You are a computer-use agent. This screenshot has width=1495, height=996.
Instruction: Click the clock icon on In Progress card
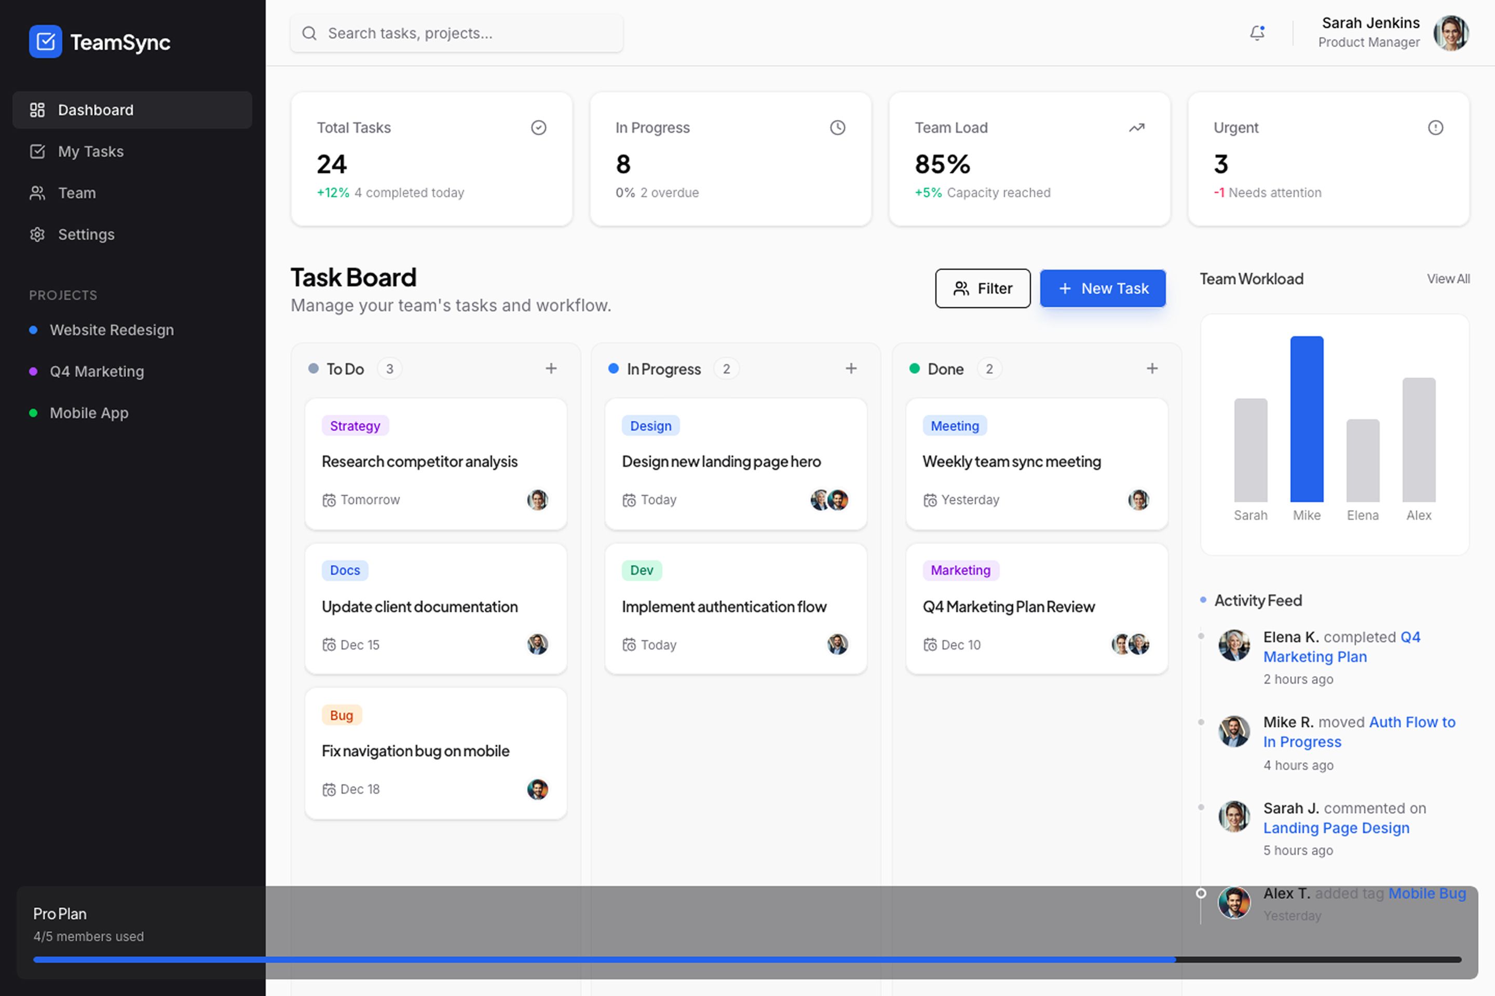coord(837,128)
